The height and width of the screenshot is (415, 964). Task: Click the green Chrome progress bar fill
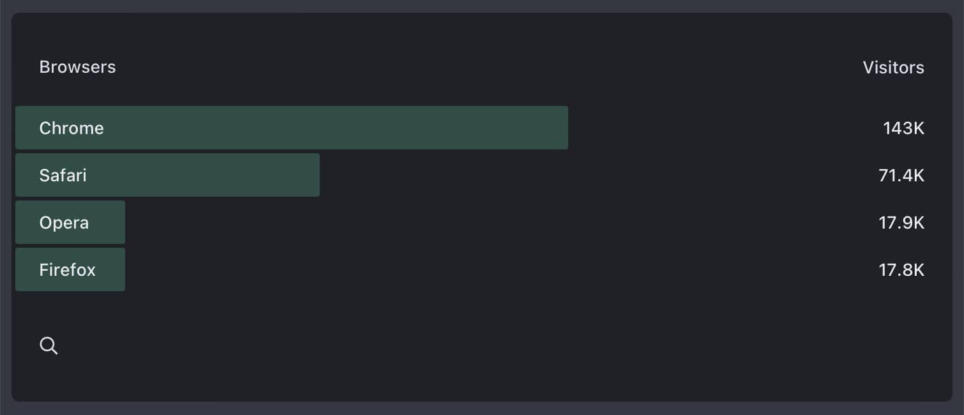tap(291, 128)
